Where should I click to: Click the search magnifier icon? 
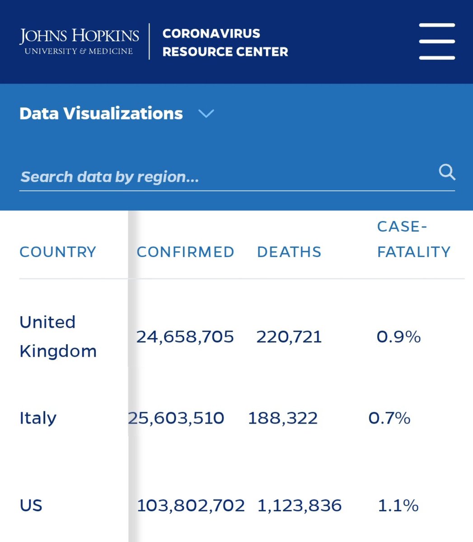pos(447,172)
